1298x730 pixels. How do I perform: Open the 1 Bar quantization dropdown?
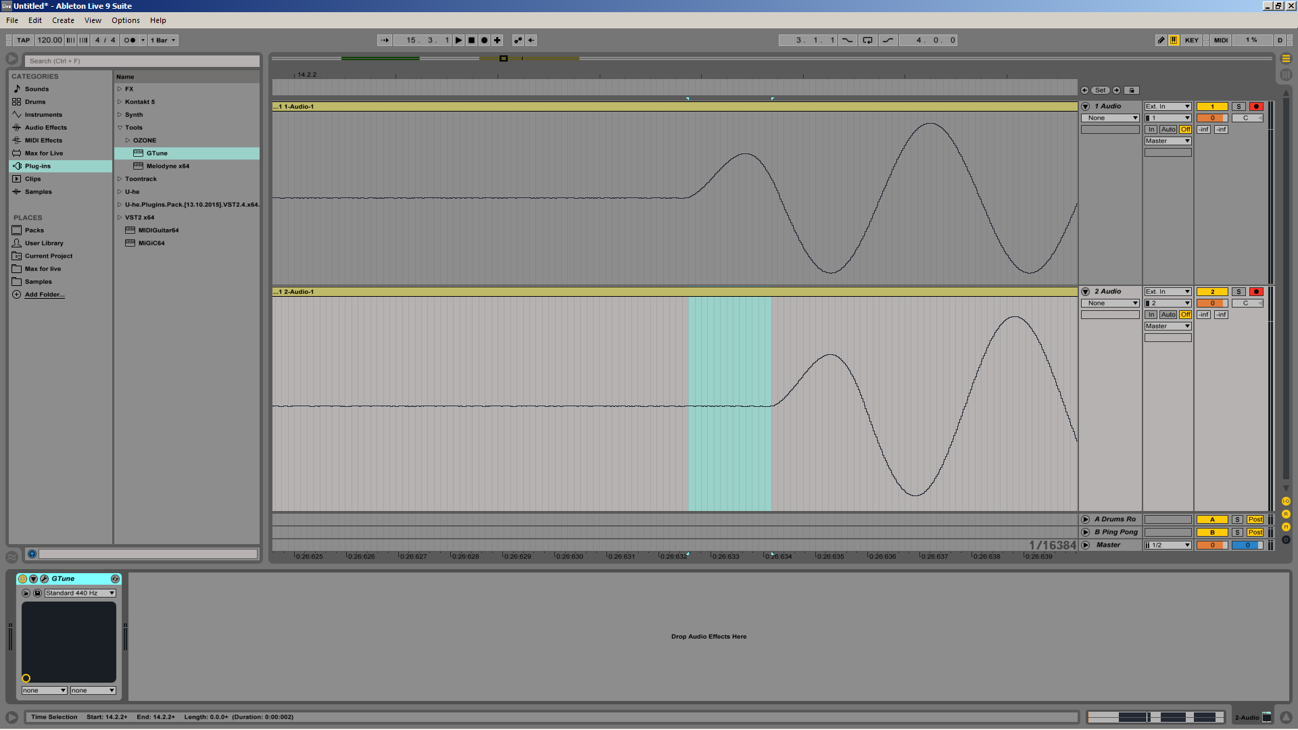click(163, 41)
